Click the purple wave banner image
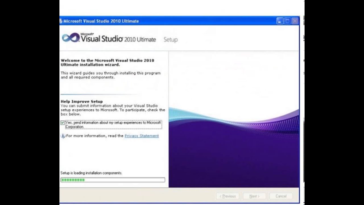 [x=234, y=119]
